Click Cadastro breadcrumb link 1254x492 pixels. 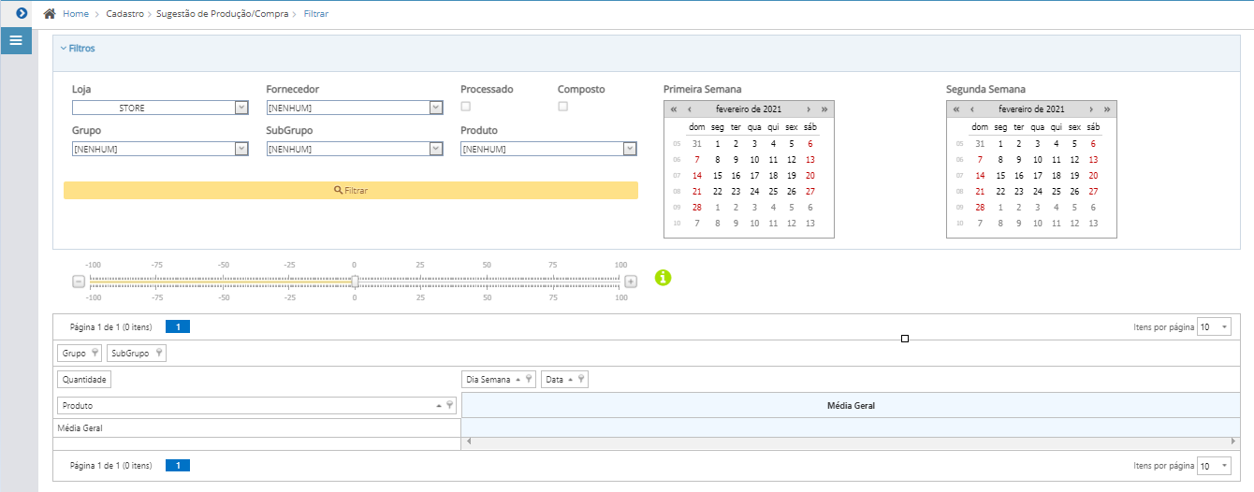[124, 14]
